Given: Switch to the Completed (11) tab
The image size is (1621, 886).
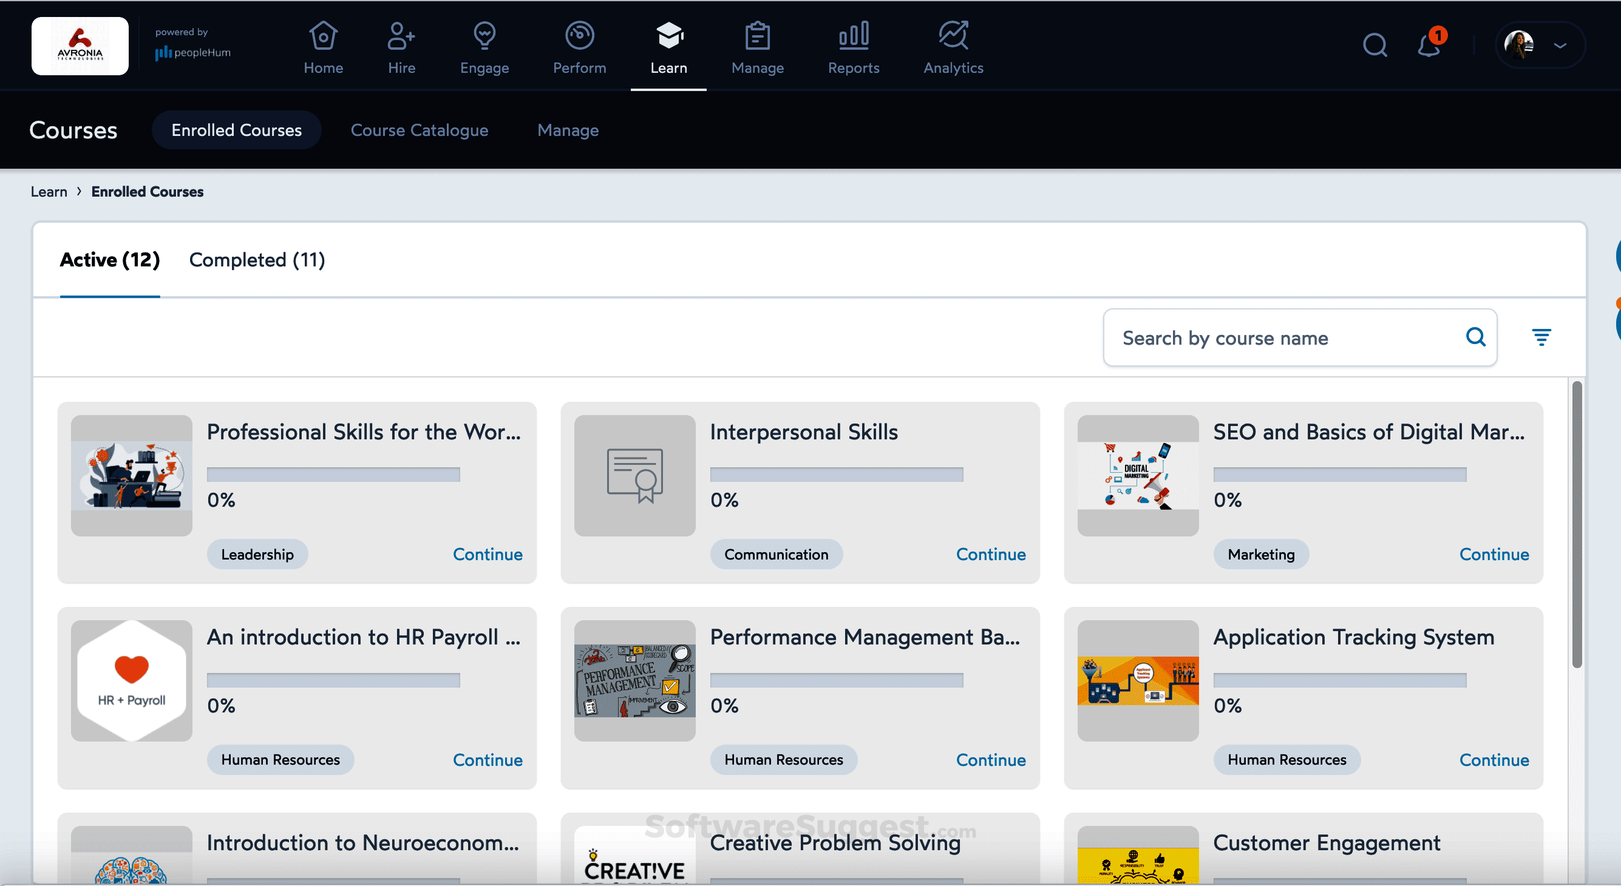Looking at the screenshot, I should point(257,260).
